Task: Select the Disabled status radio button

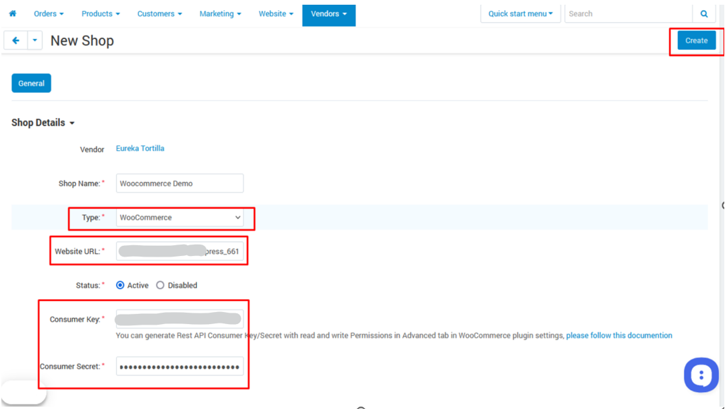Action: [161, 285]
